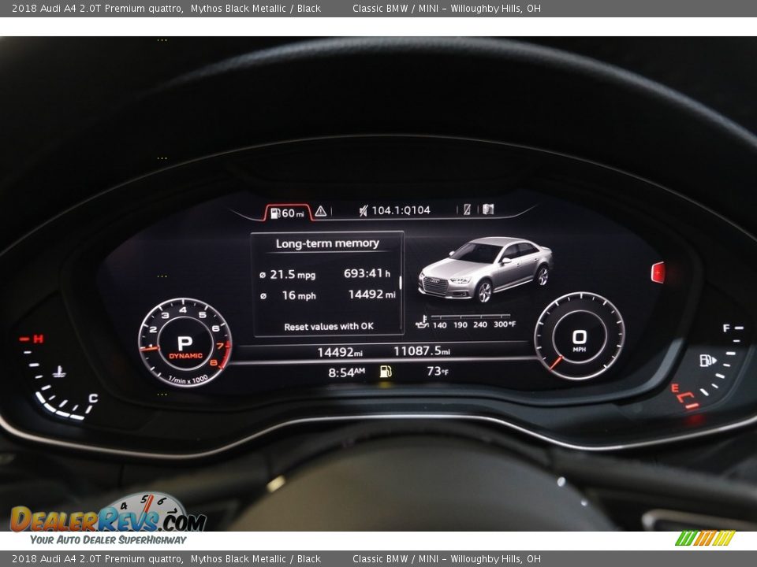757x567 pixels.
Task: Tap the warning triangle icon
Action: tap(320, 211)
